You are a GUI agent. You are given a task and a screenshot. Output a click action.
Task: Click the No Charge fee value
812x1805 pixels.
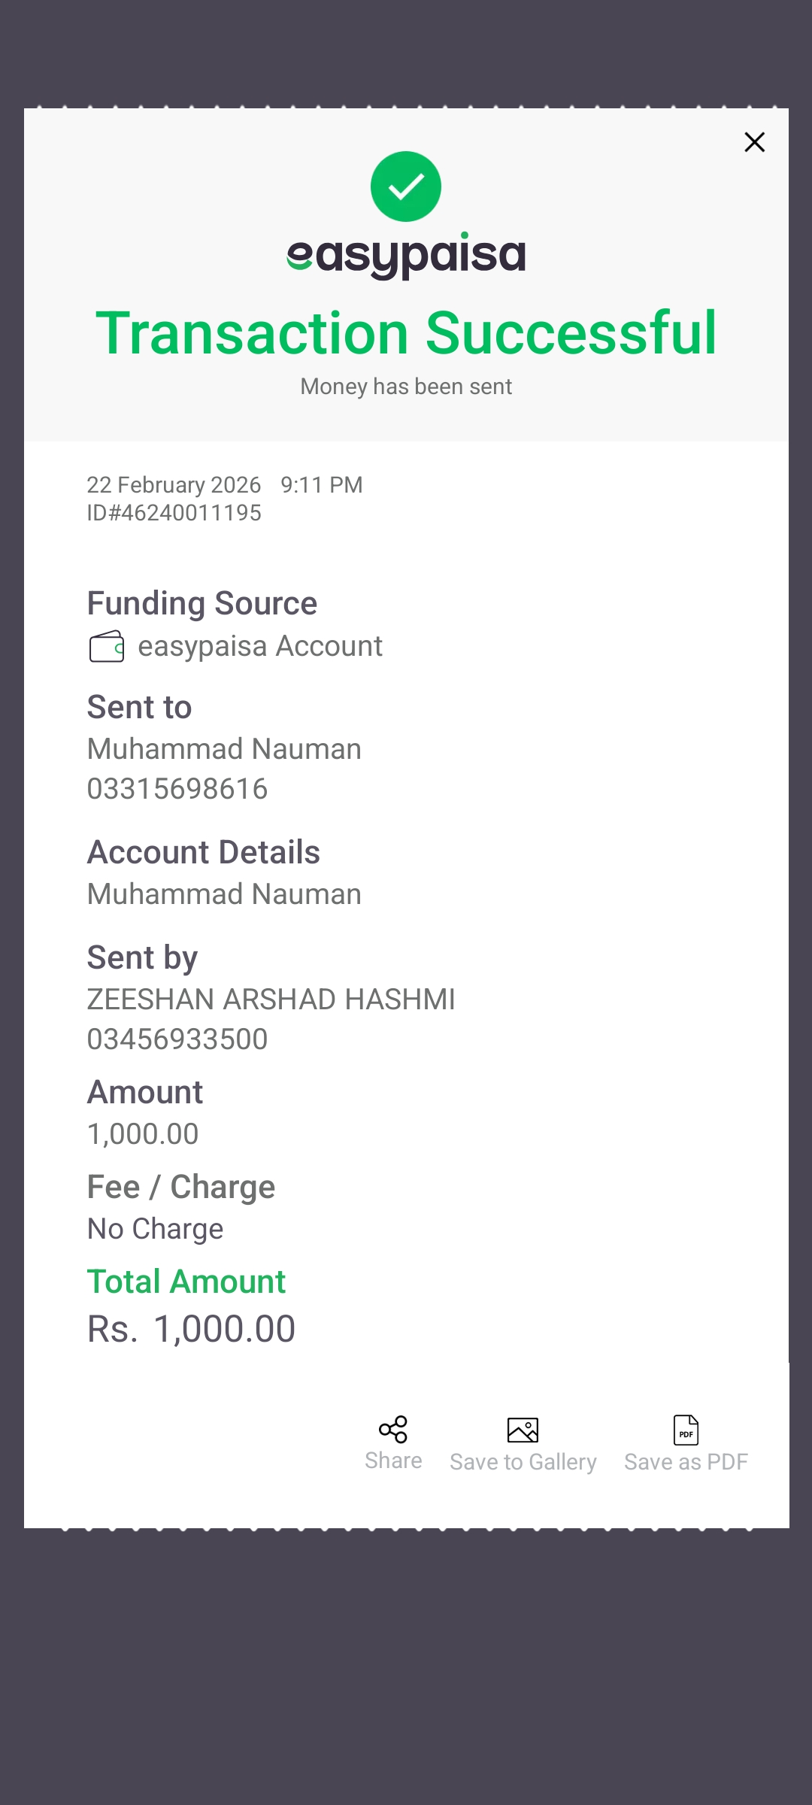pos(156,1229)
